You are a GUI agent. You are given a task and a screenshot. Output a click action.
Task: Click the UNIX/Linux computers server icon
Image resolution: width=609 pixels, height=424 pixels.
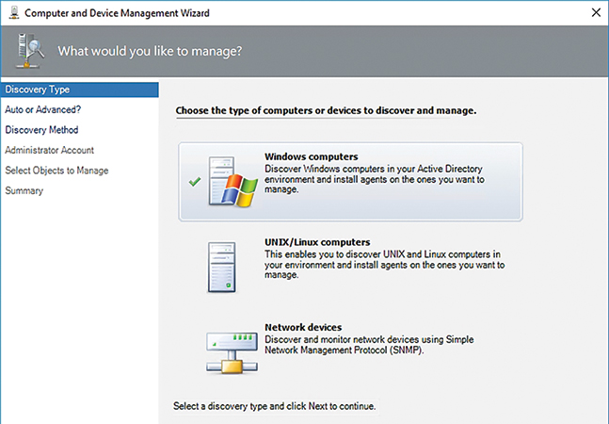click(x=221, y=267)
